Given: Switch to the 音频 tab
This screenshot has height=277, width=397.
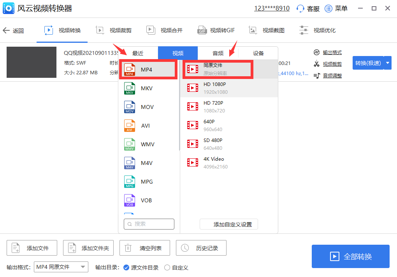Looking at the screenshot, I should point(218,53).
